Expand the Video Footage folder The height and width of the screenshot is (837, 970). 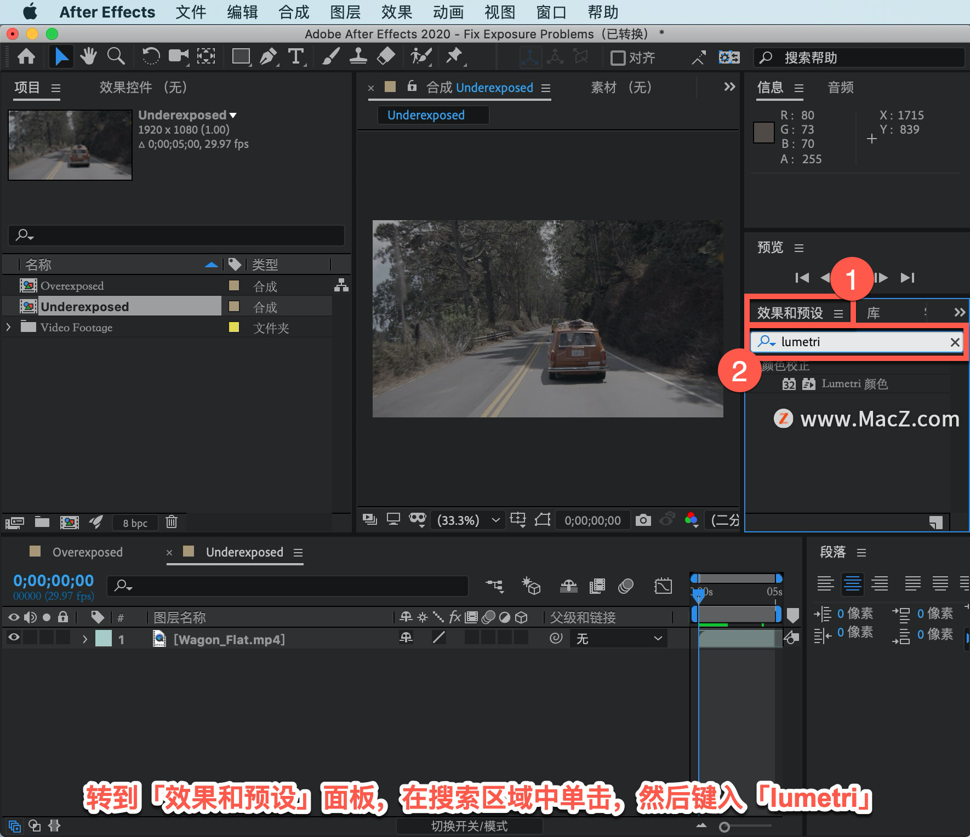[x=8, y=328]
